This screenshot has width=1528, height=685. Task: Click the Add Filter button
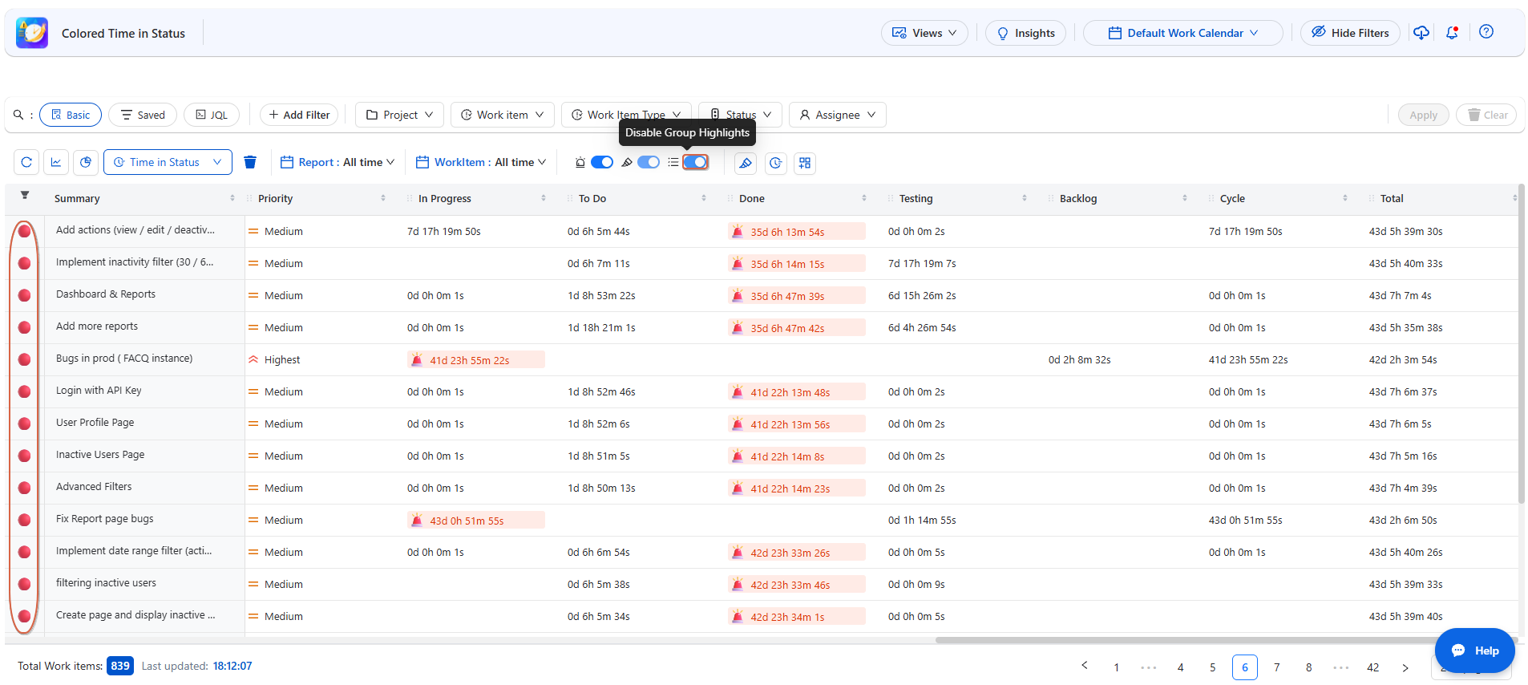[299, 115]
